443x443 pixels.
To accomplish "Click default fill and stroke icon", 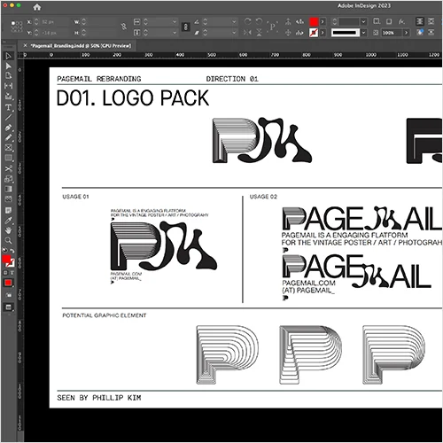I will pos(4,250).
